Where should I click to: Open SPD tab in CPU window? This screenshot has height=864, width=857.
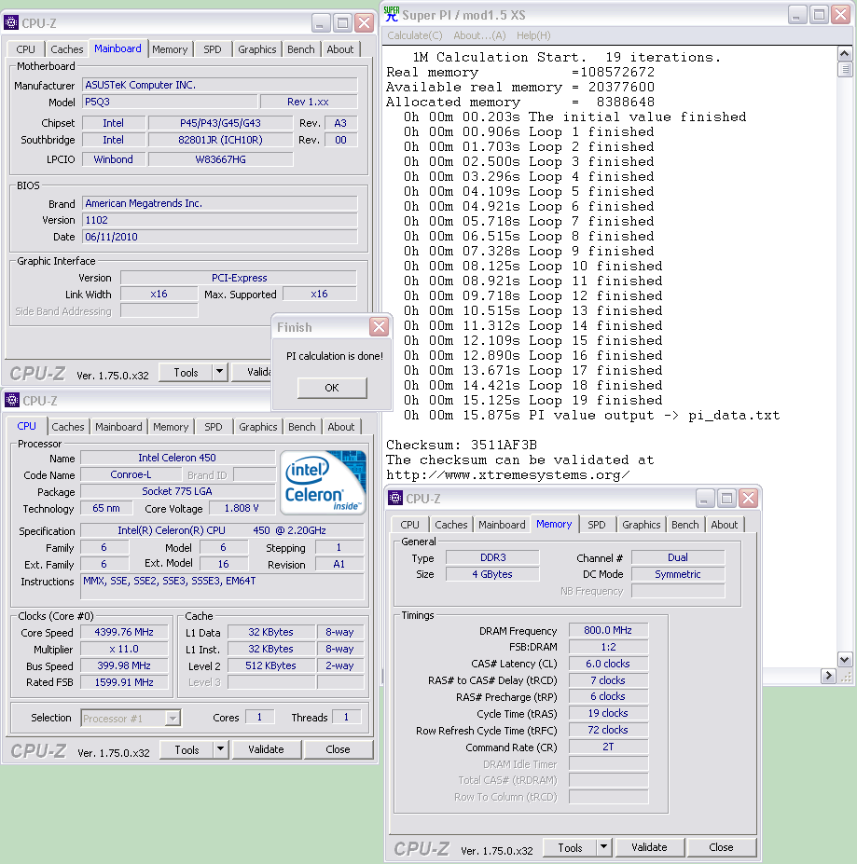[214, 427]
